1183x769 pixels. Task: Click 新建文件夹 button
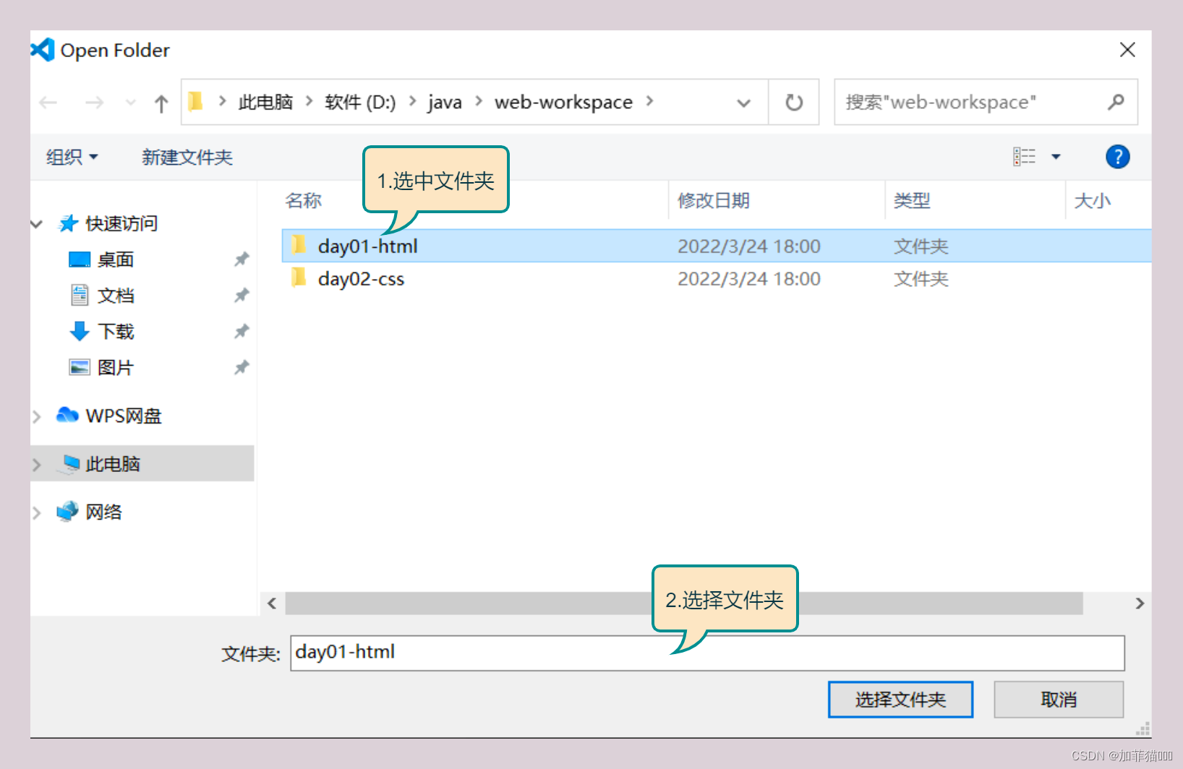187,157
